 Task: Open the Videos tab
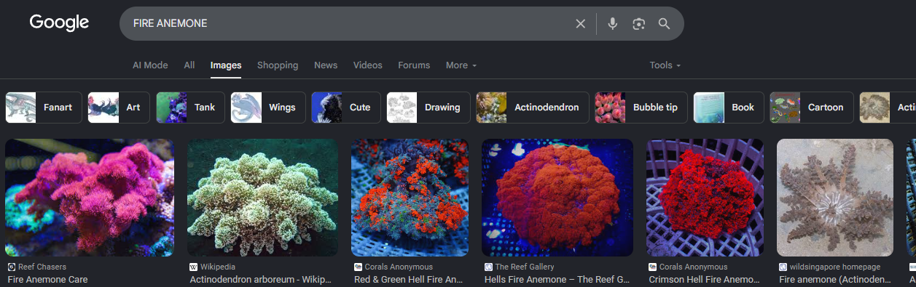[x=368, y=65]
